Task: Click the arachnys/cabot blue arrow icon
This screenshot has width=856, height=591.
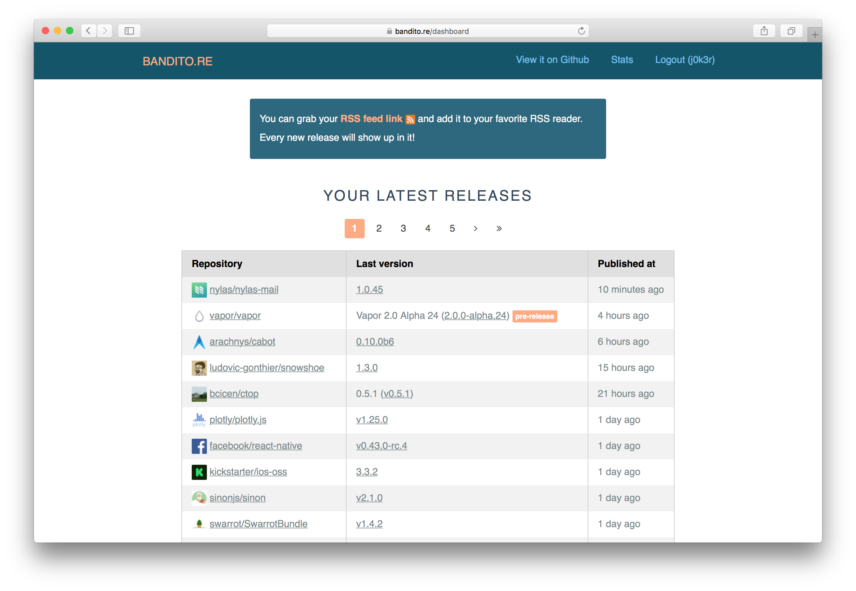Action: pos(199,342)
